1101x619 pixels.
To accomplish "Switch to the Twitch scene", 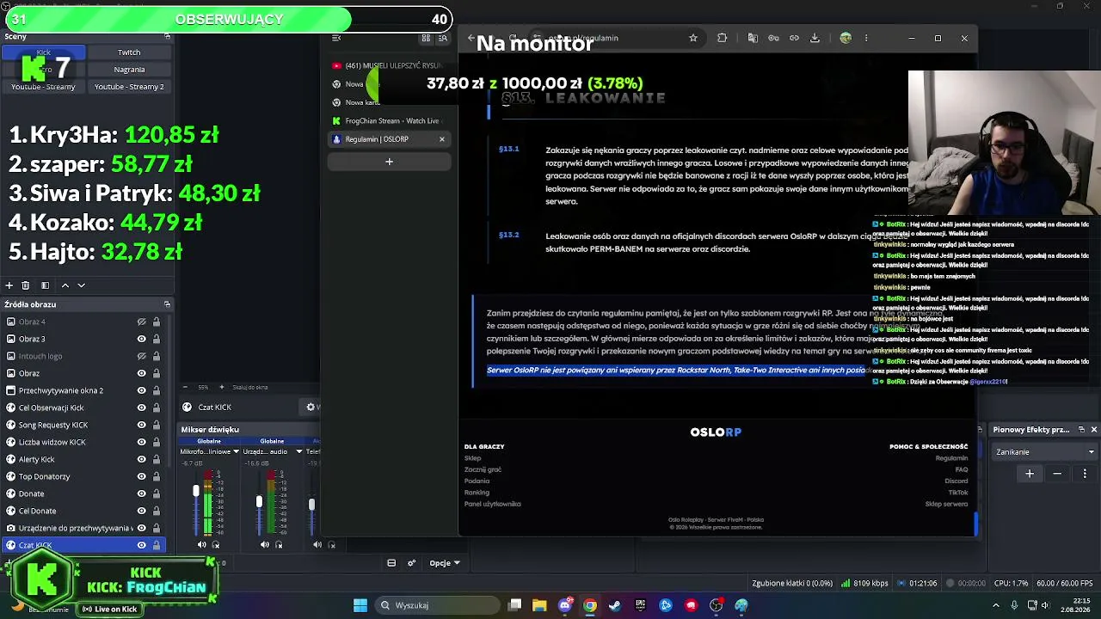I will 129,52.
